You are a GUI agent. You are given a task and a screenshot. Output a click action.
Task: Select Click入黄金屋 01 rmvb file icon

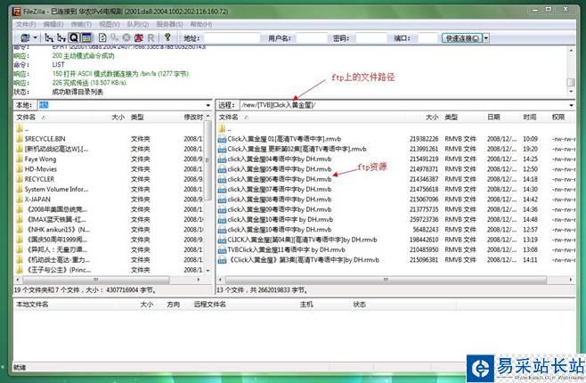222,139
